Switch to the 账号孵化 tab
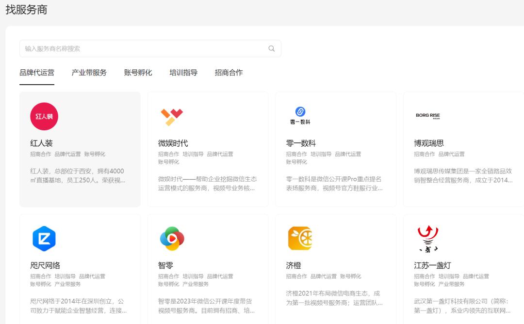524x324 pixels. point(138,73)
